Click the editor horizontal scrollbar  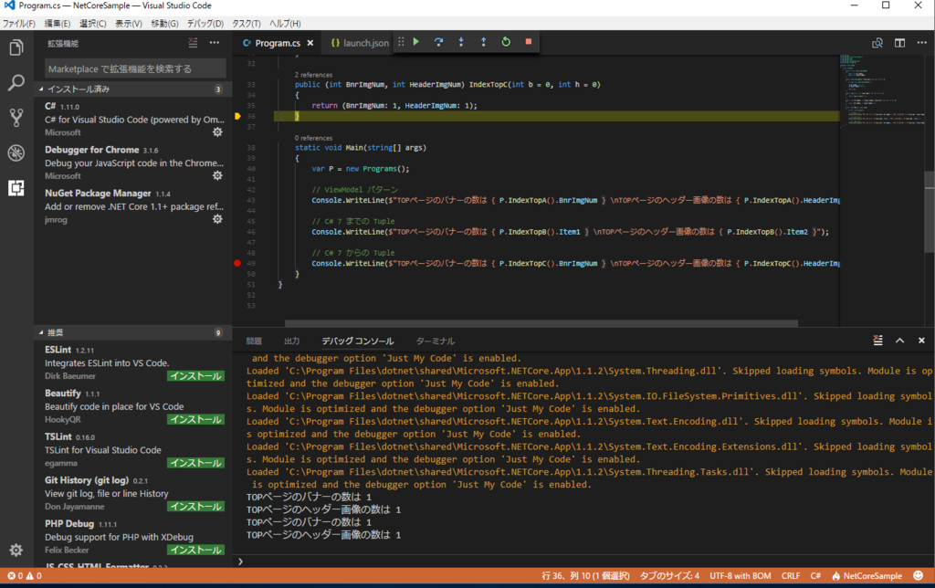click(x=541, y=323)
